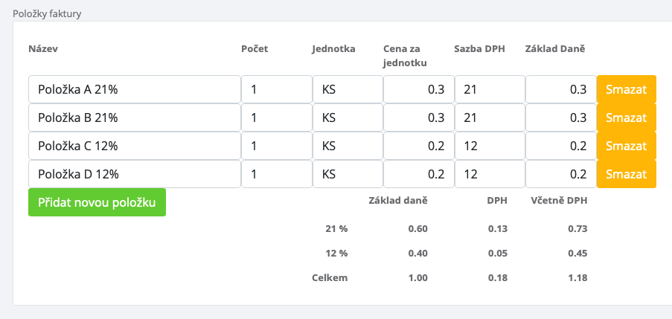Viewport: 672px width, 319px height.
Task: Focus the name field containing Položka A 21%
Action: [x=134, y=89]
